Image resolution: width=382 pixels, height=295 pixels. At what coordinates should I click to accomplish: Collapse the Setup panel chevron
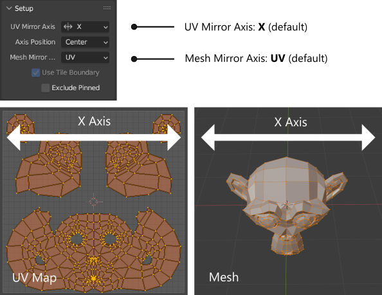pos(9,8)
